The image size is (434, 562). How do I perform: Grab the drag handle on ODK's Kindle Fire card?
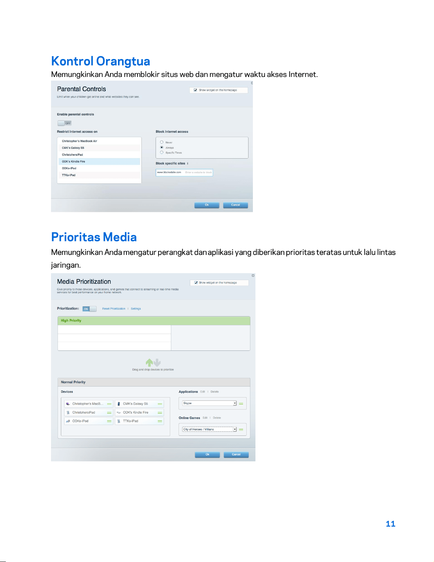(x=160, y=412)
